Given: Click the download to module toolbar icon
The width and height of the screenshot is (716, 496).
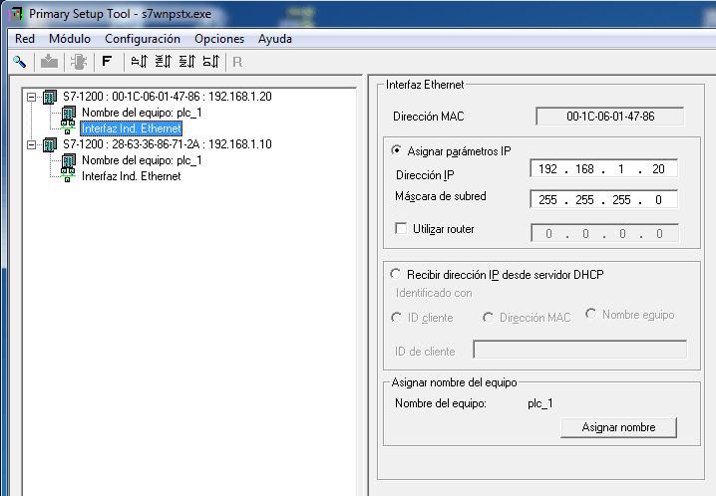Looking at the screenshot, I should [x=49, y=62].
